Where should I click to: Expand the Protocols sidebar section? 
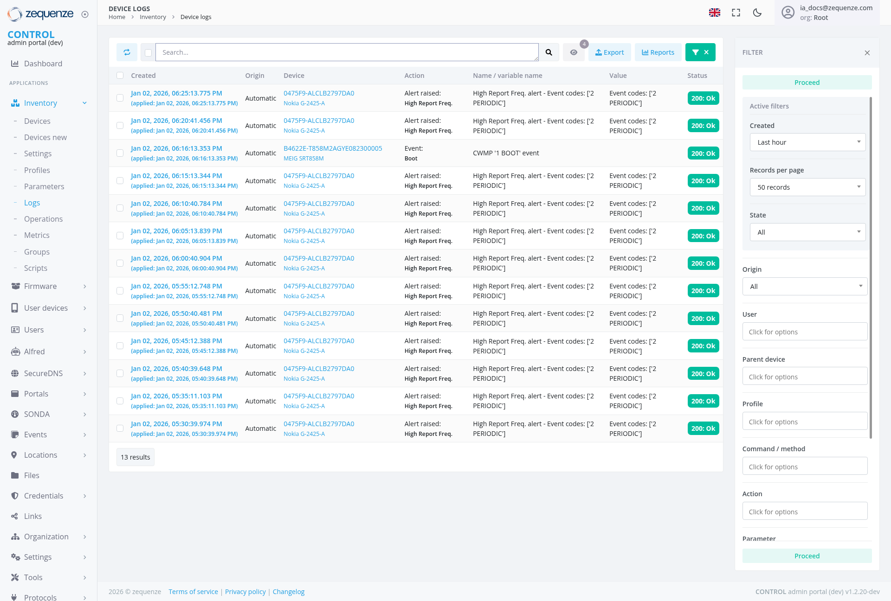click(84, 597)
